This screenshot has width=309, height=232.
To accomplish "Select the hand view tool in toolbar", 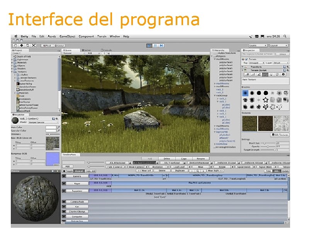I will (15, 45).
